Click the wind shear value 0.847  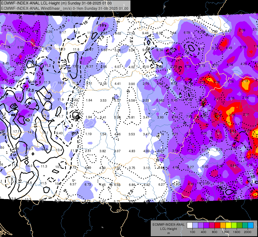[x=234, y=165]
